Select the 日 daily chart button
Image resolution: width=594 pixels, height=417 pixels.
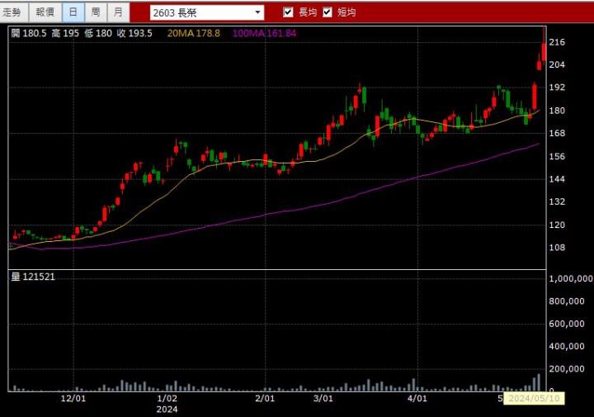(73, 12)
